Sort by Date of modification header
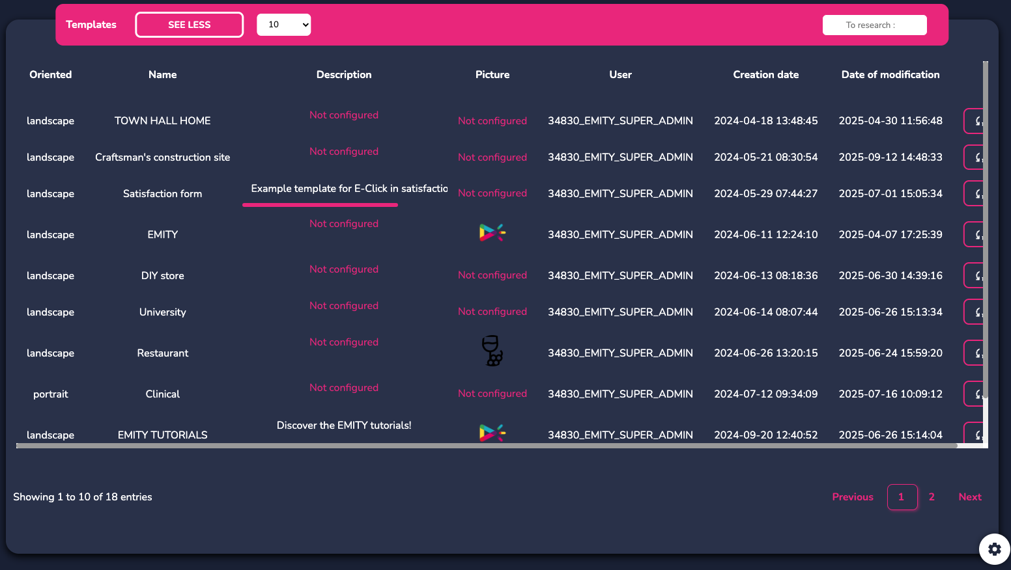The width and height of the screenshot is (1011, 570). click(890, 75)
